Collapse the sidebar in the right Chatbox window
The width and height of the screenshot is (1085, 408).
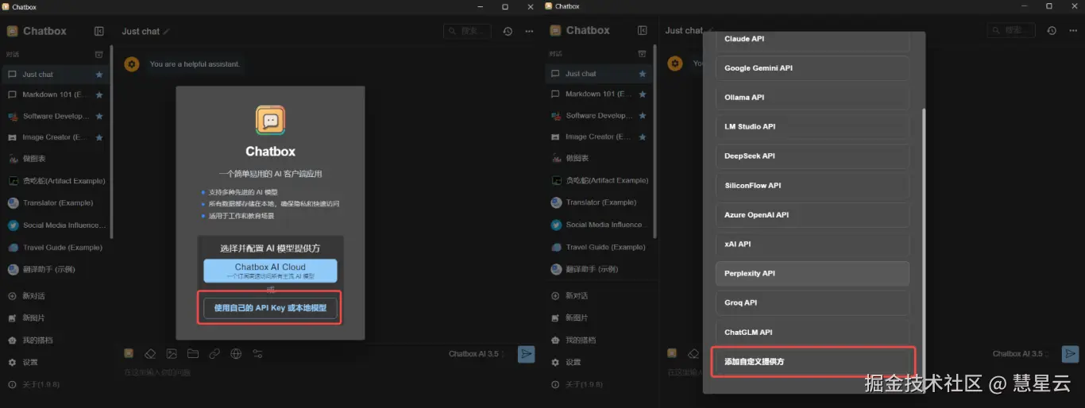click(642, 30)
